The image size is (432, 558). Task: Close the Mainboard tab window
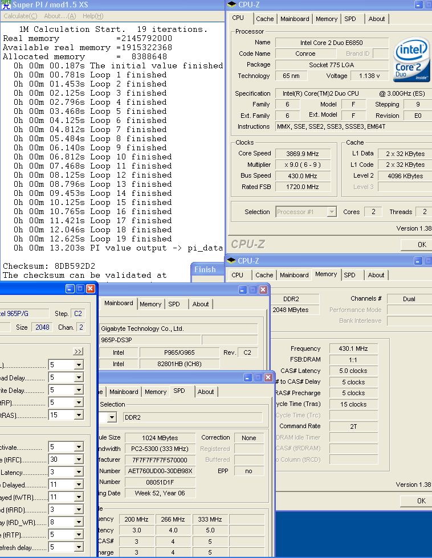pos(263,289)
